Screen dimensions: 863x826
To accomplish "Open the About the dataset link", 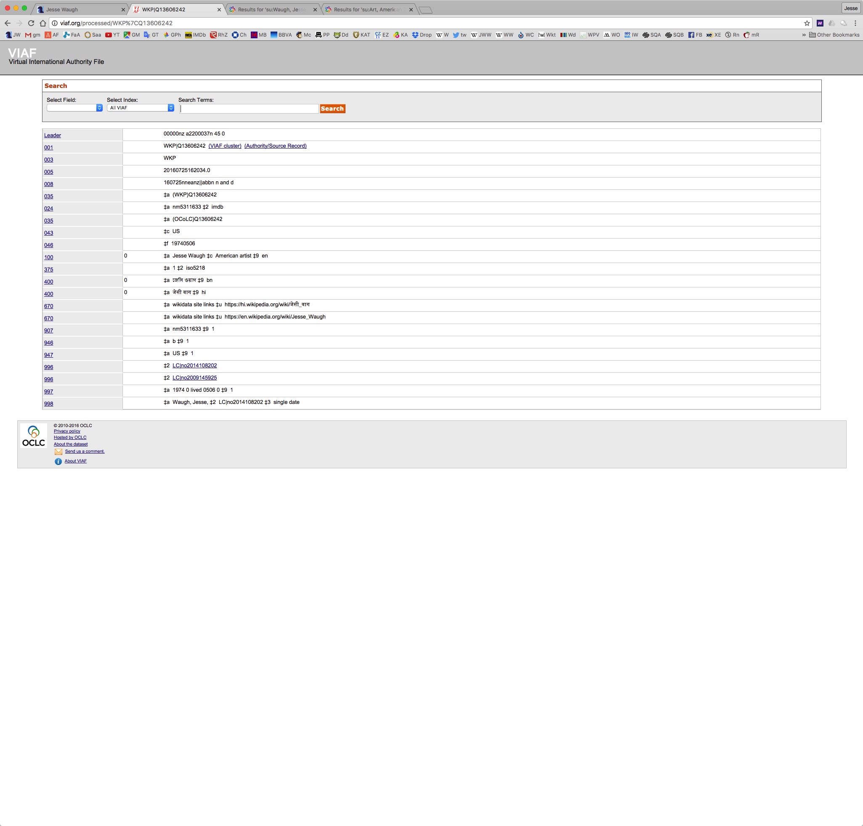I will [70, 444].
